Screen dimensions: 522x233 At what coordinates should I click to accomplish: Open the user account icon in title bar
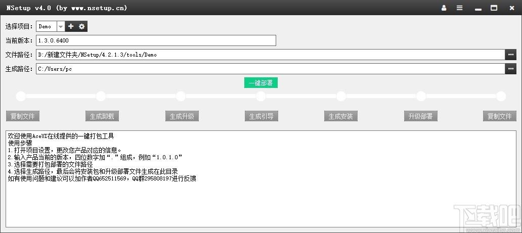[x=444, y=8]
